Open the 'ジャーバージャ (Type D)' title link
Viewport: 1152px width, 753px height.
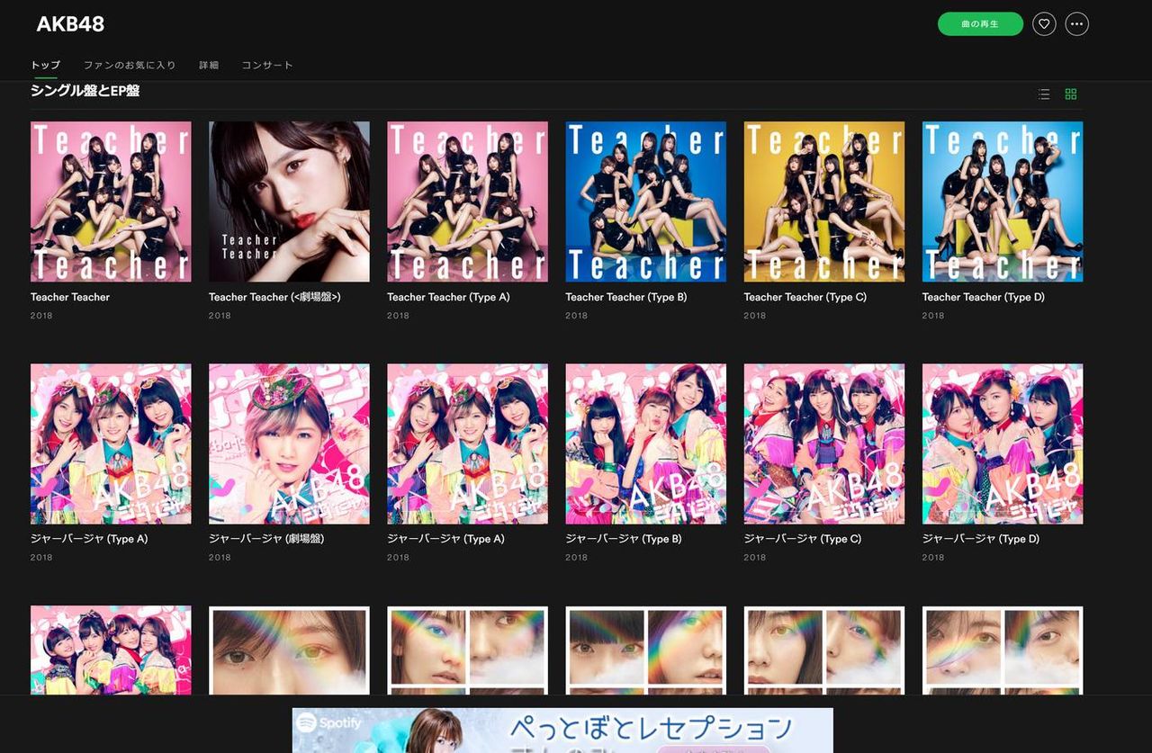pyautogui.click(x=981, y=539)
